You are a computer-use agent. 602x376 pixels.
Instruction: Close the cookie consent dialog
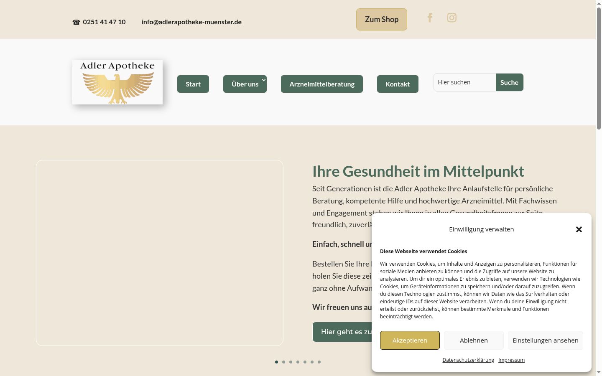click(x=579, y=229)
